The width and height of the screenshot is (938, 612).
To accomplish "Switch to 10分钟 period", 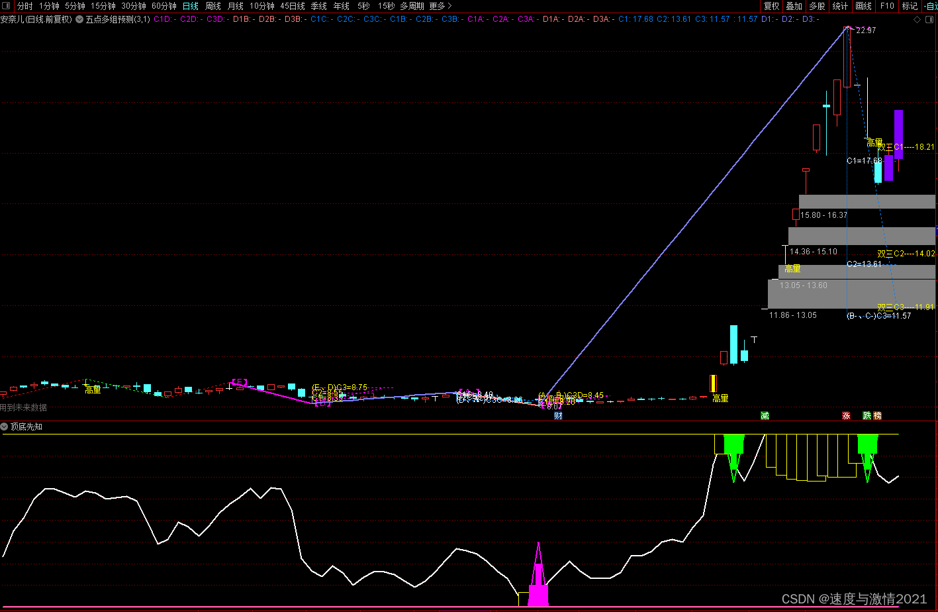I will pyautogui.click(x=262, y=6).
